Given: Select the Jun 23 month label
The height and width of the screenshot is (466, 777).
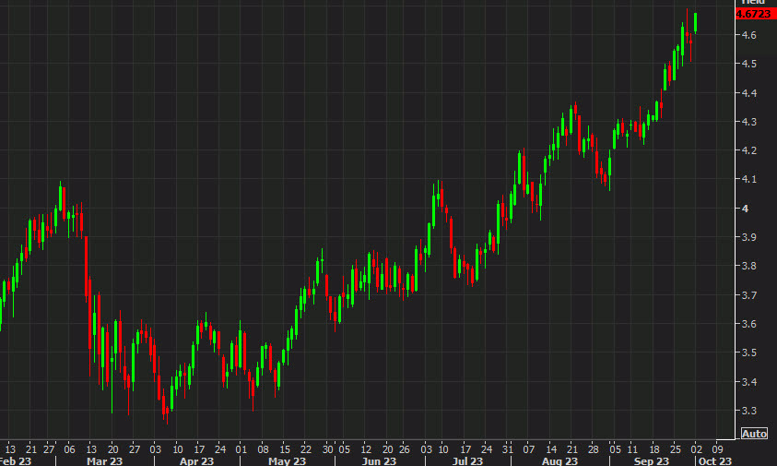Looking at the screenshot, I should [379, 461].
